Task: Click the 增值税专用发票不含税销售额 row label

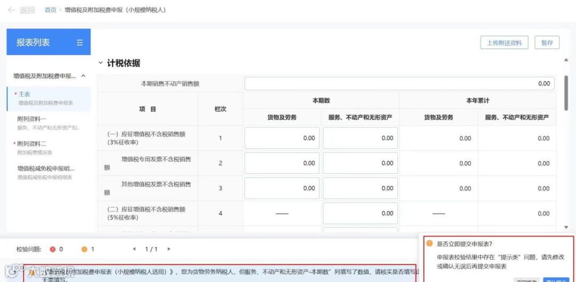Action: pos(148,164)
